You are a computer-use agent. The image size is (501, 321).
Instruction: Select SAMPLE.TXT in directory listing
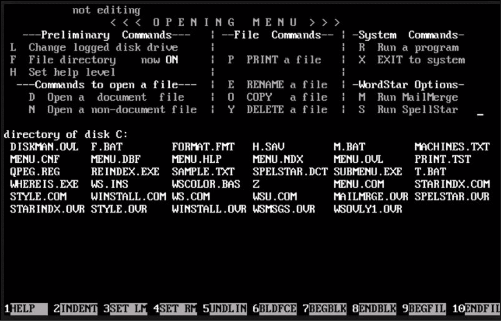click(x=203, y=172)
